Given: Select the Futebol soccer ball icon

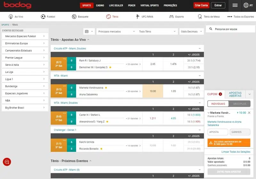Looking at the screenshot, I should (x=43, y=17).
